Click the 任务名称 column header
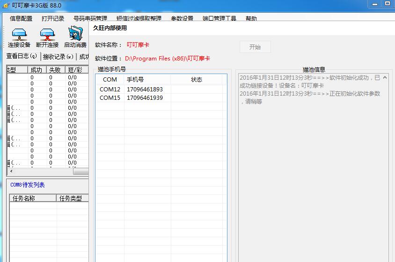Image resolution: width=395 pixels, height=262 pixels. 33,198
